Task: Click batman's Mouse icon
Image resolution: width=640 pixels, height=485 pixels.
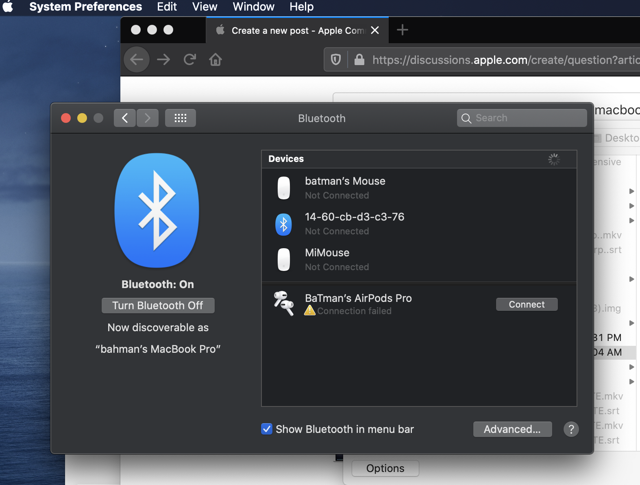Action: [284, 188]
